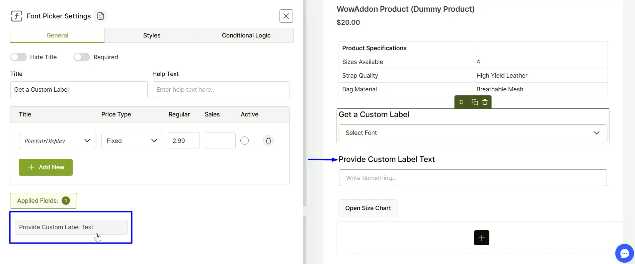The image size is (635, 264).
Task: Open the Select Font dropdown in preview
Action: [473, 133]
